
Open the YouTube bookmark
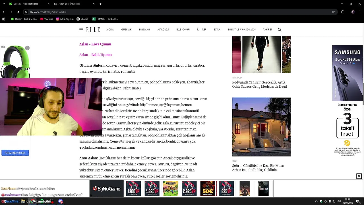[x=47, y=19]
